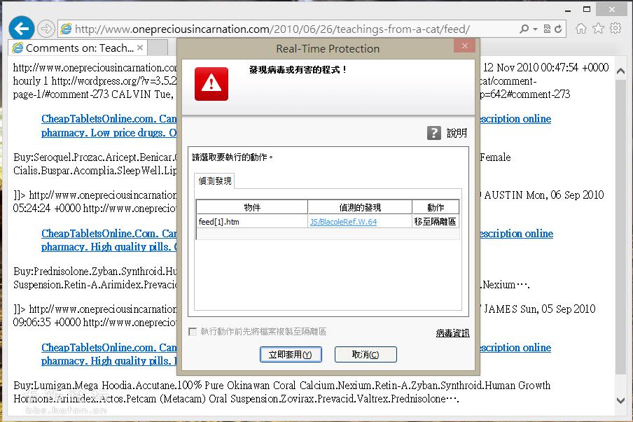Open help via the question mark icon
The image size is (633, 422).
tap(434, 133)
